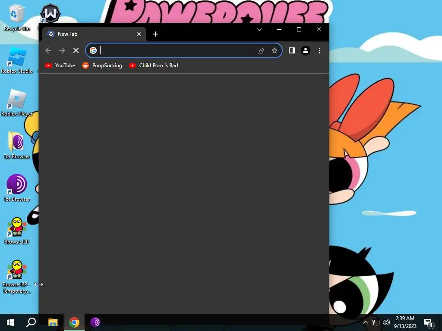Open Chrome's three-dot menu

tap(319, 50)
